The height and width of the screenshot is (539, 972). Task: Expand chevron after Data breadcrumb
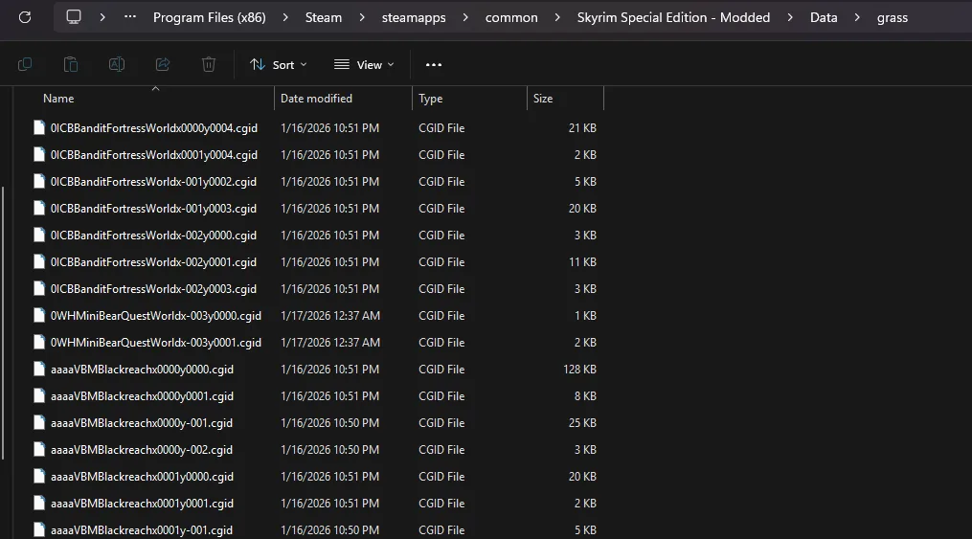click(857, 17)
